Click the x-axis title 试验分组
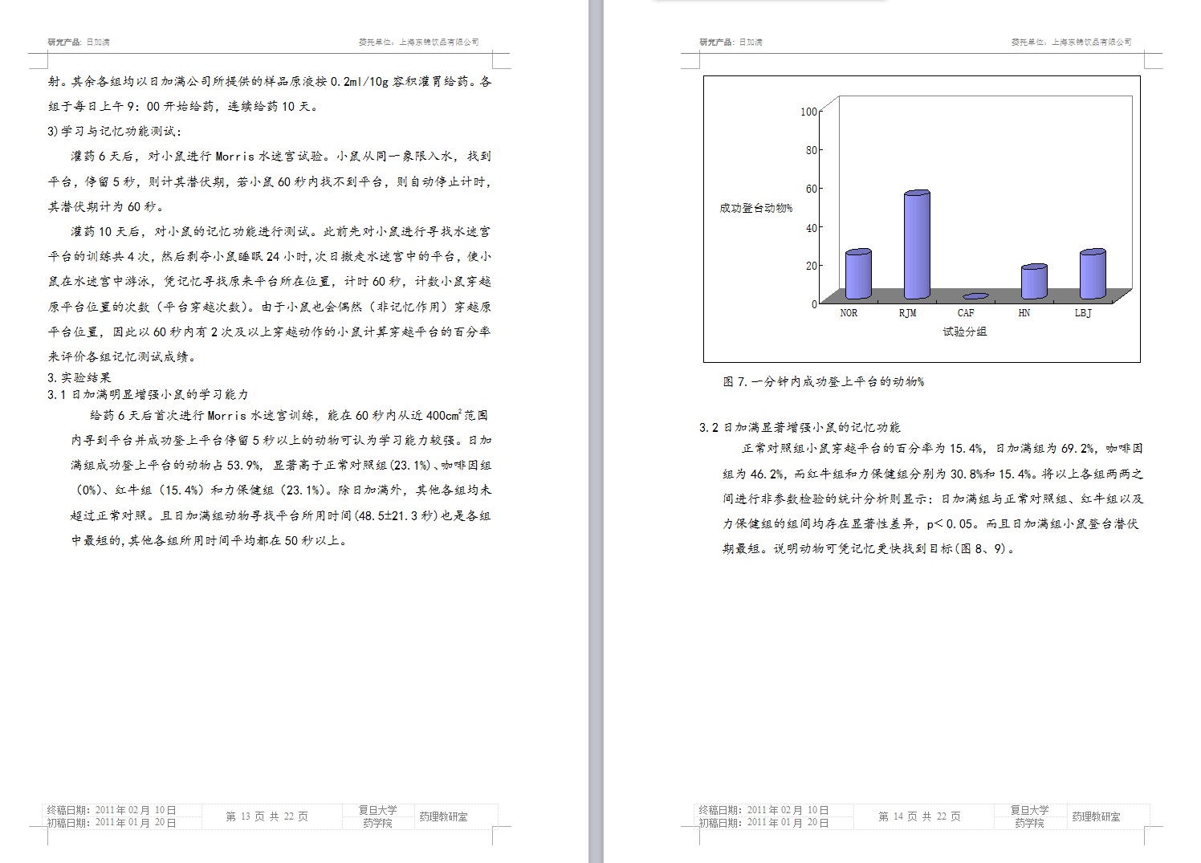 [964, 332]
